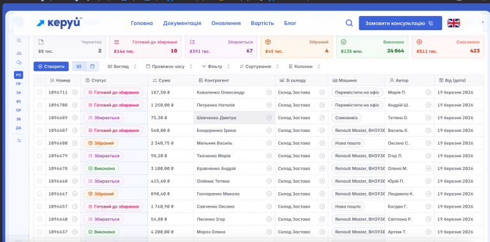The image size is (490, 242).
Task: Select the ФІ section in the sidebar
Action: [19, 101]
